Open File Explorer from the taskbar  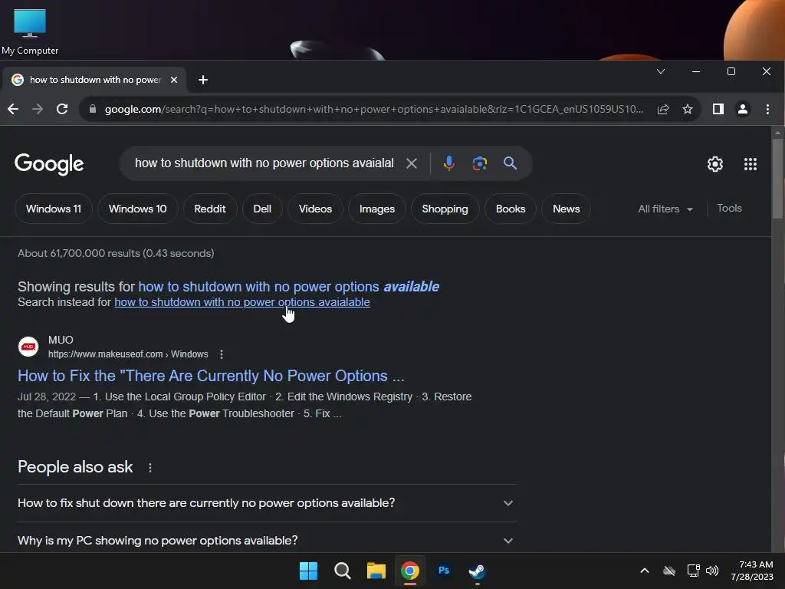click(376, 571)
